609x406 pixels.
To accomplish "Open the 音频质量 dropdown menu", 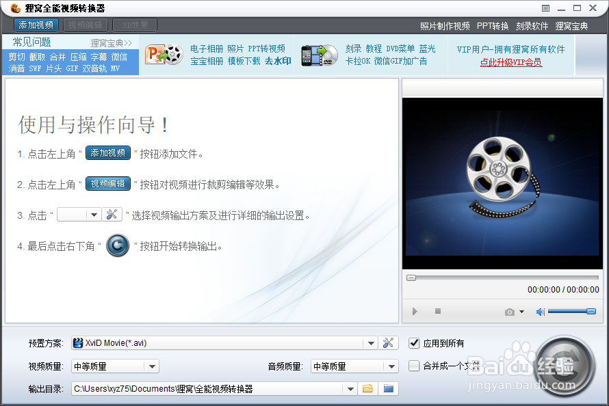I will pyautogui.click(x=393, y=366).
